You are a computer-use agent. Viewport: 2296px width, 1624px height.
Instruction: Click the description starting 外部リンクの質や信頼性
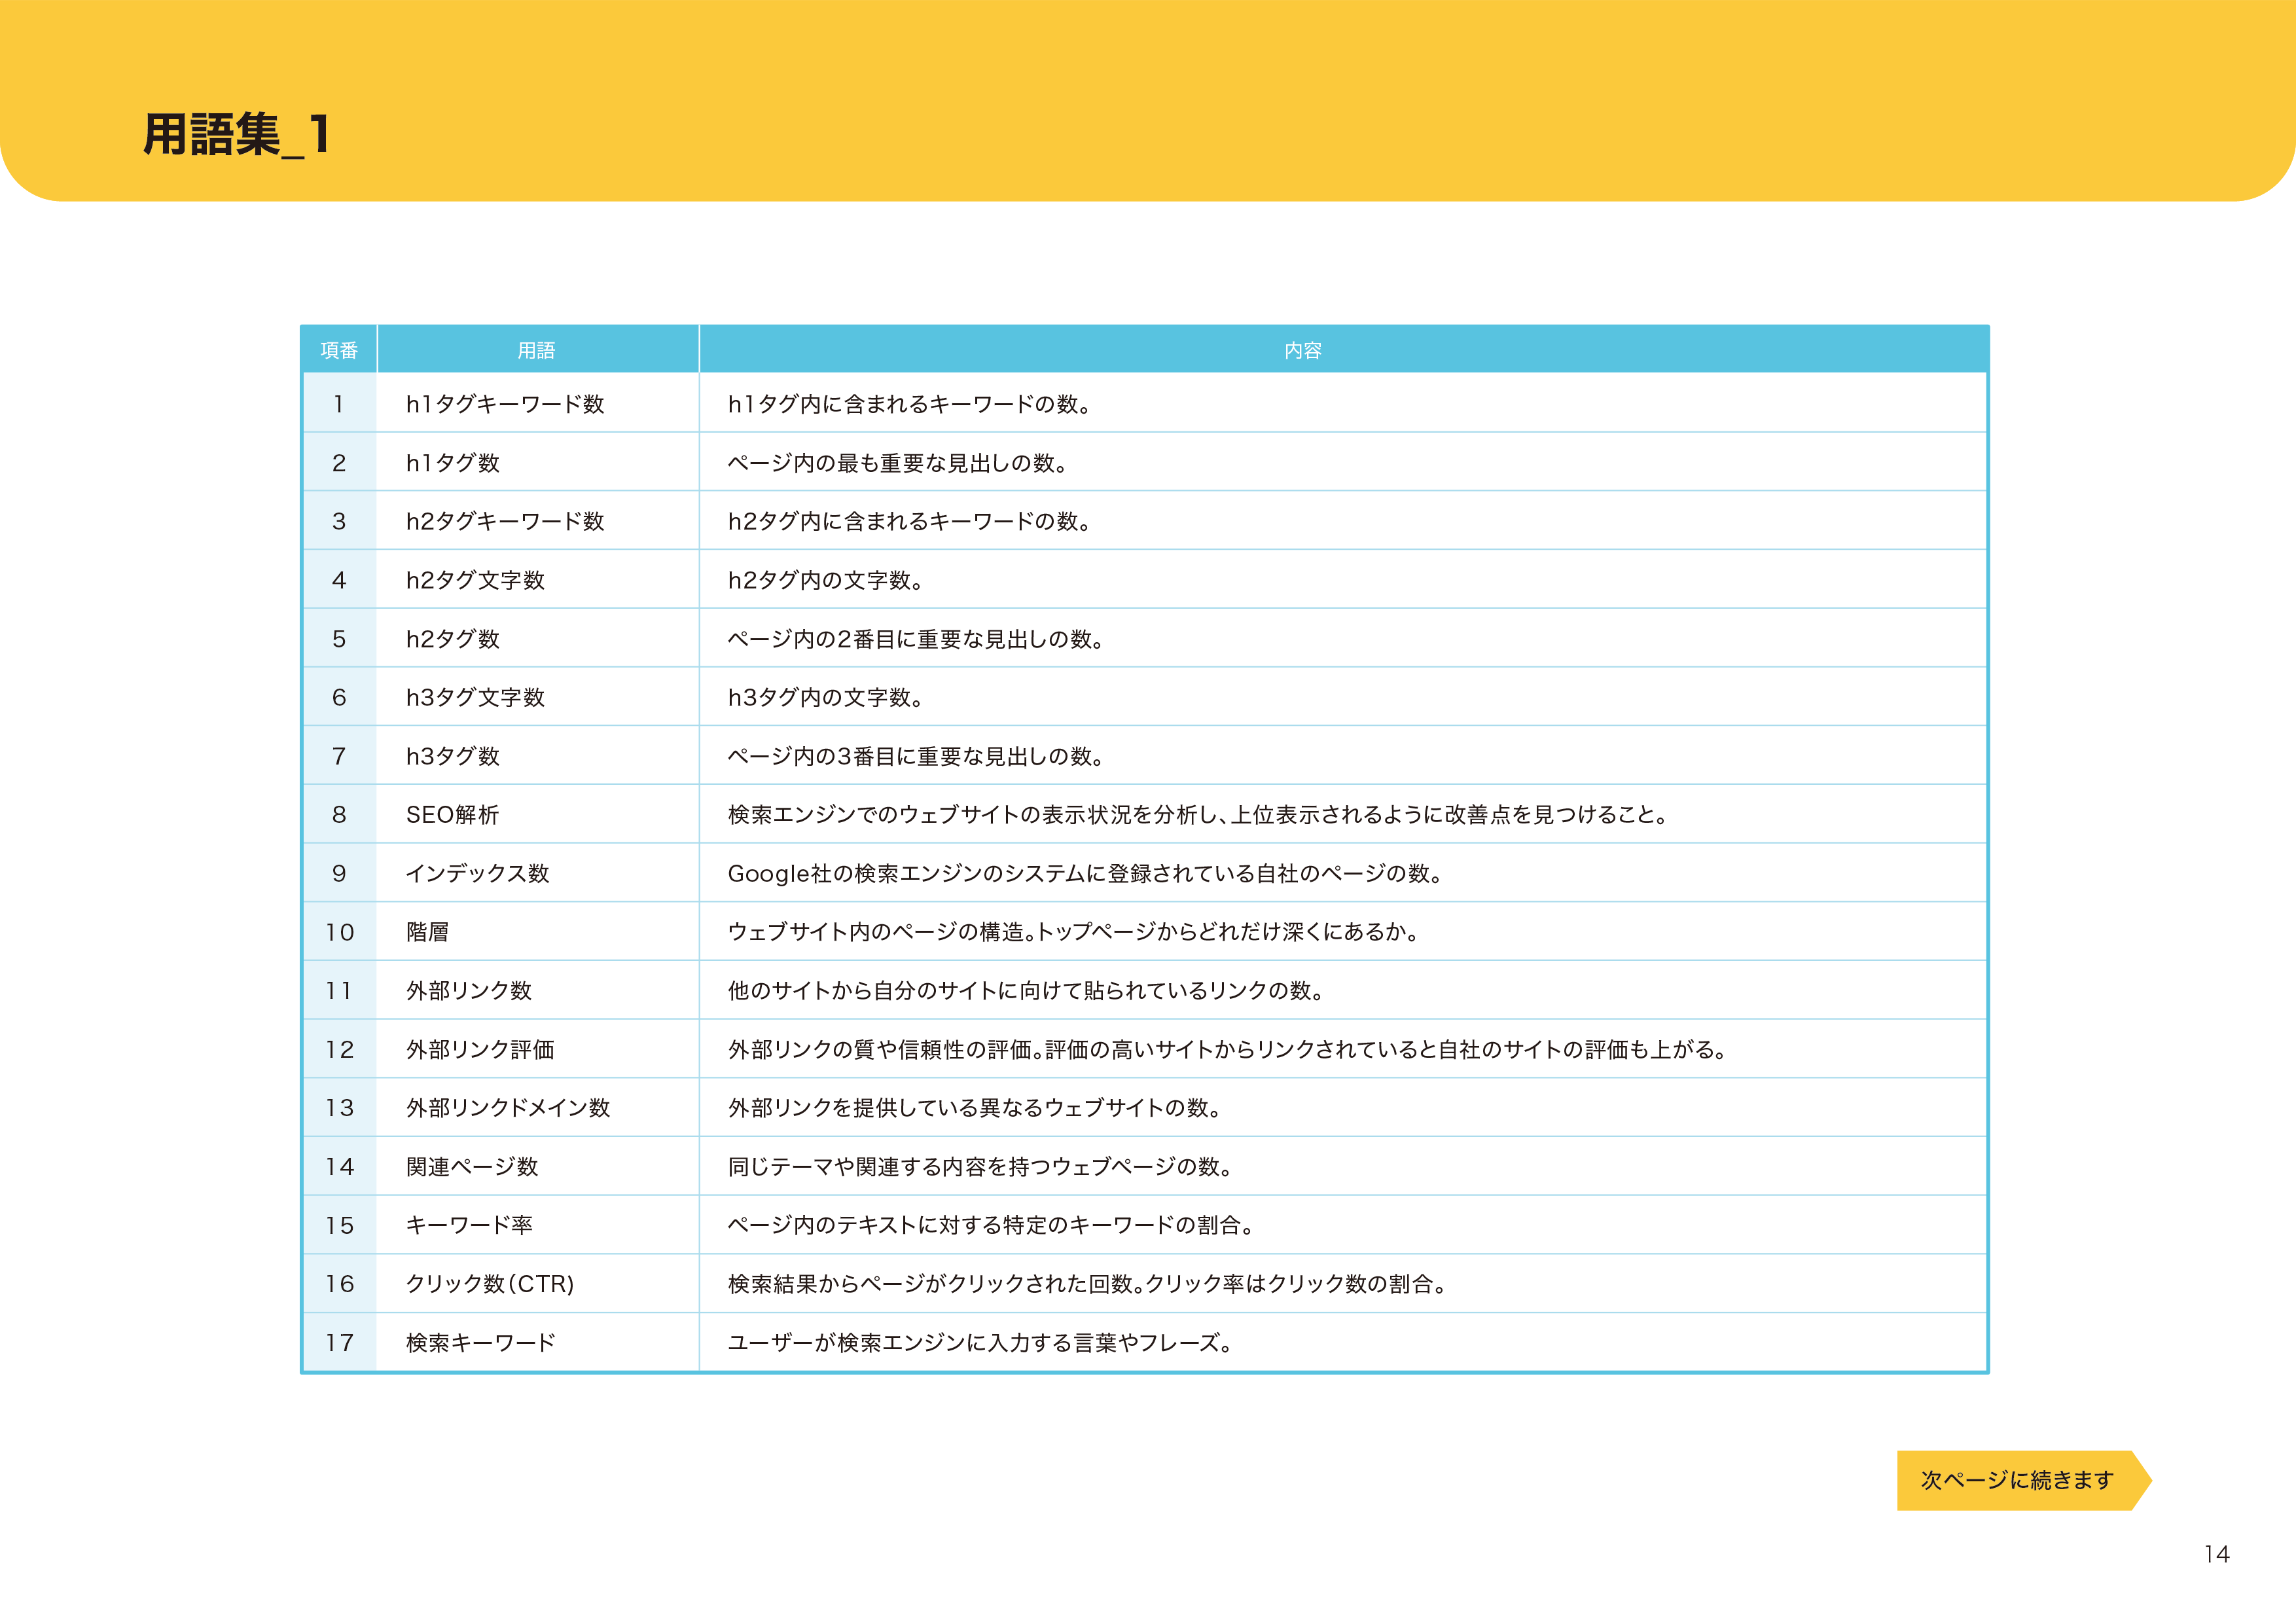click(x=1228, y=1049)
